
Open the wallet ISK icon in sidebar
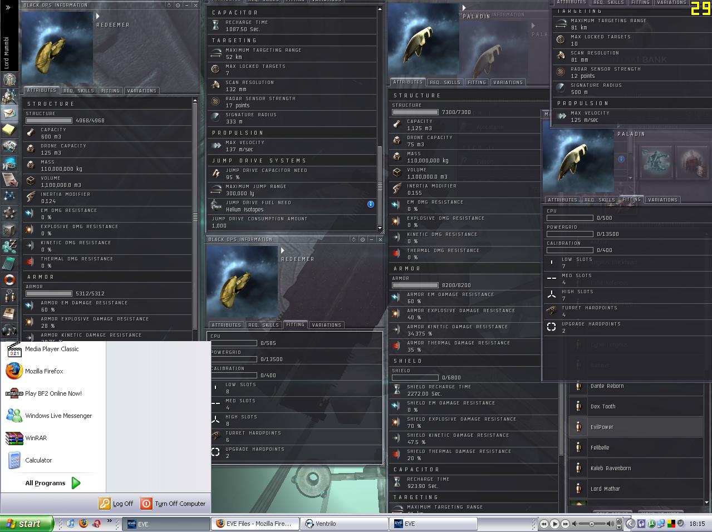coord(9,246)
